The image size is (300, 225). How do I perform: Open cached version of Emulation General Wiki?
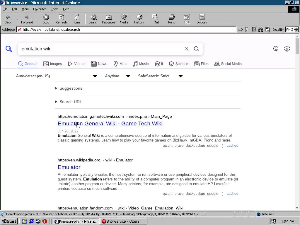232,146
